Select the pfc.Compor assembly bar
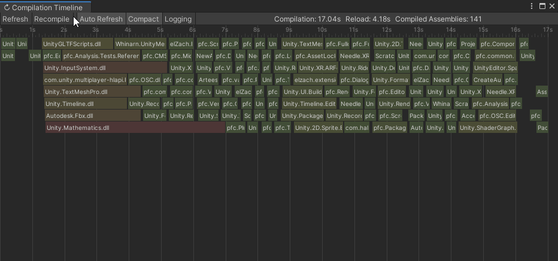The width and height of the screenshot is (558, 261). coord(498,44)
